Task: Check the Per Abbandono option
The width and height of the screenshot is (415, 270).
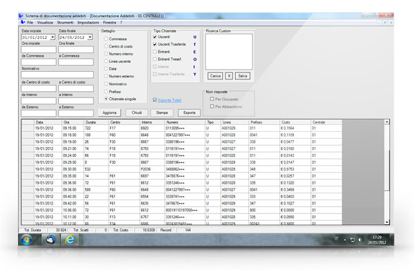Action: (x=212, y=106)
